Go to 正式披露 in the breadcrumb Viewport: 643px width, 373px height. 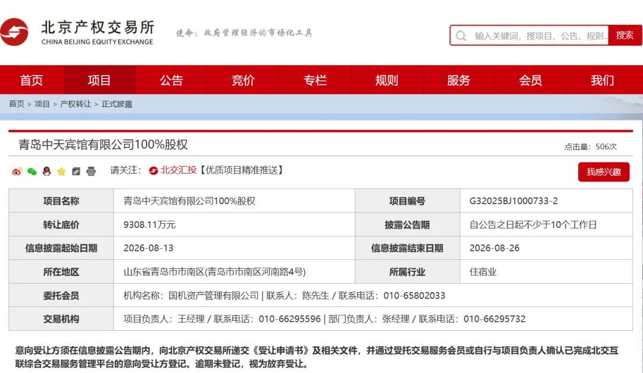pos(117,104)
